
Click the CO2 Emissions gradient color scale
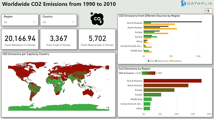(x=148, y=73)
